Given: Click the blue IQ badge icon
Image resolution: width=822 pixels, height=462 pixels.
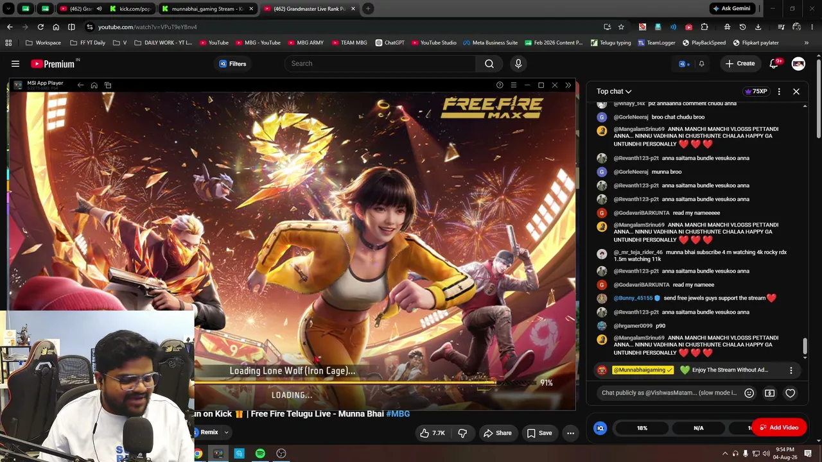Looking at the screenshot, I should [600, 428].
